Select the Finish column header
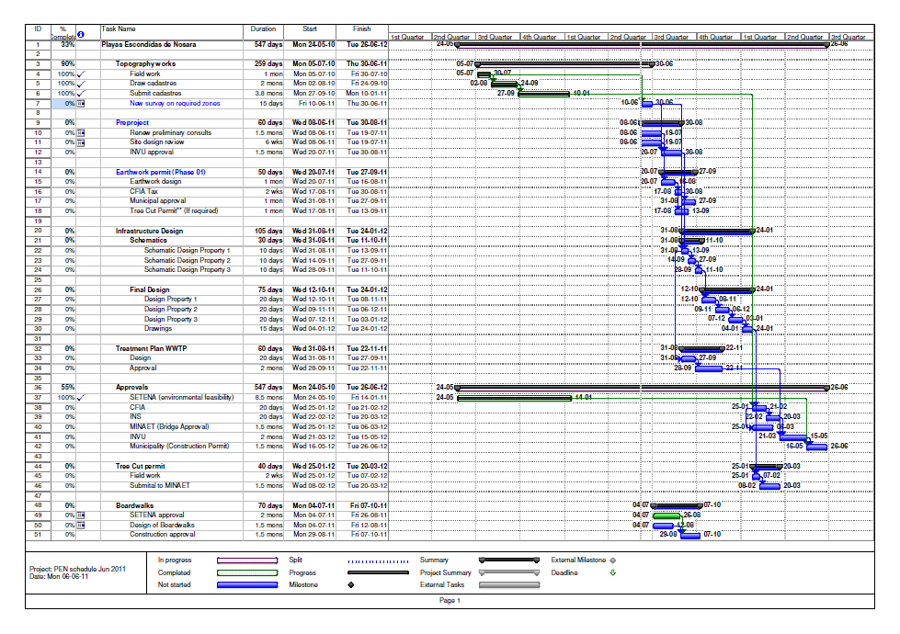Screen dimensions: 900x634 pyautogui.click(x=361, y=31)
